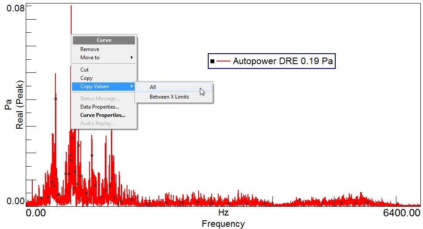Choose Between X Limits option

(169, 97)
